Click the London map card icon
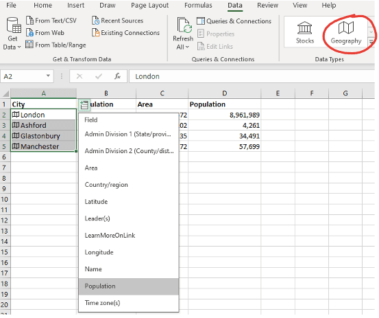 pos(16,115)
